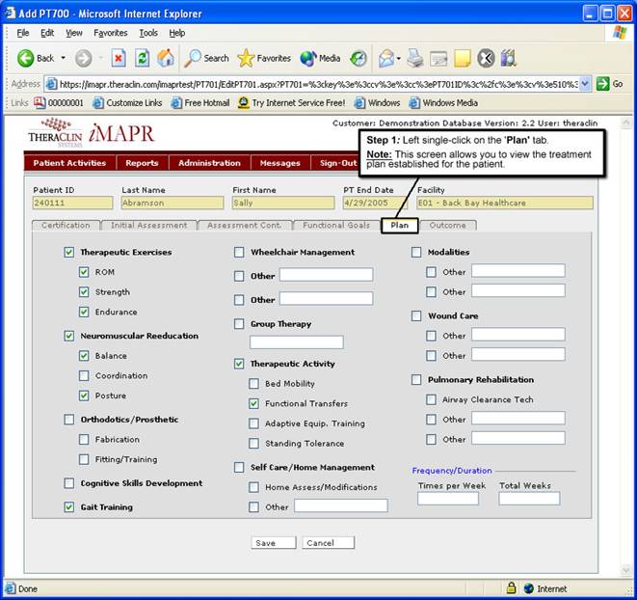Open the Tools menu in menu bar

pyautogui.click(x=147, y=33)
